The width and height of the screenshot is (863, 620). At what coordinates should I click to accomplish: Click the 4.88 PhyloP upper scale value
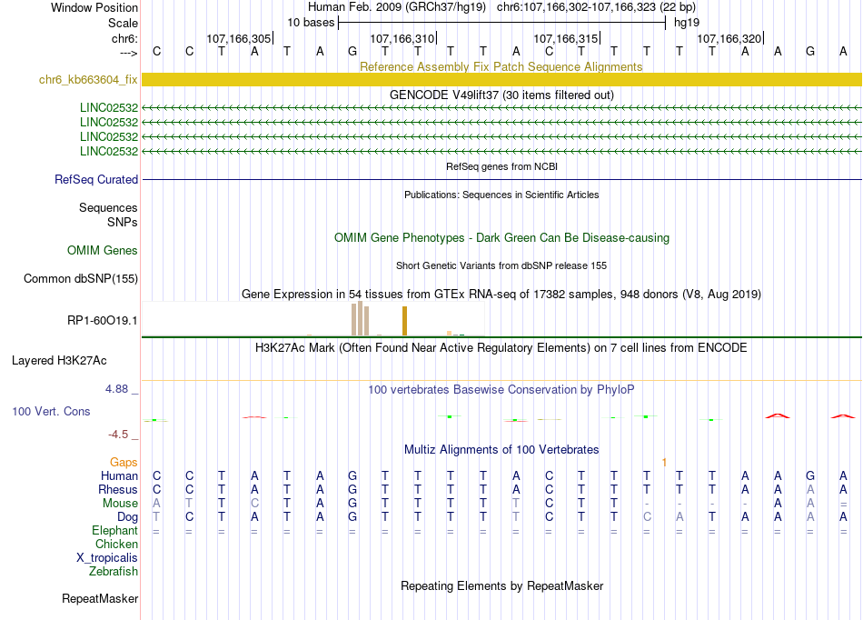coord(116,389)
